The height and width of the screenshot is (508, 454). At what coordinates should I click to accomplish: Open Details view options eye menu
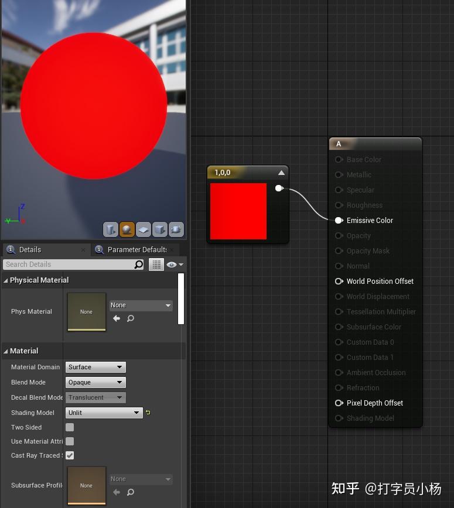[x=175, y=265]
